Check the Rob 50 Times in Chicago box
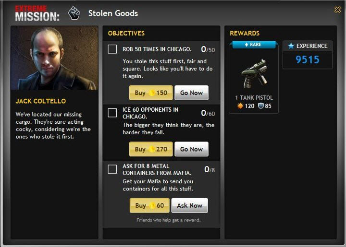The height and width of the screenshot is (247, 346). (x=112, y=49)
